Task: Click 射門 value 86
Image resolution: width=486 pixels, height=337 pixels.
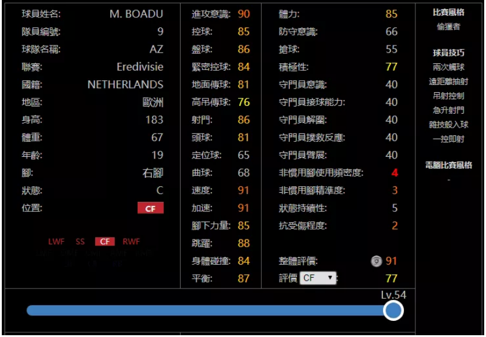Action: [244, 120]
